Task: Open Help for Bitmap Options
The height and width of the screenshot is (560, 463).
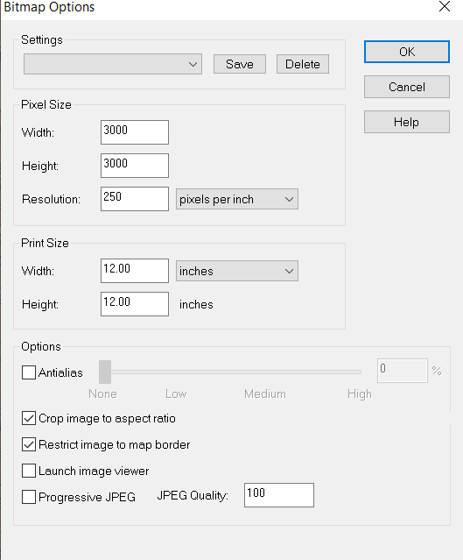Action: coord(407,122)
